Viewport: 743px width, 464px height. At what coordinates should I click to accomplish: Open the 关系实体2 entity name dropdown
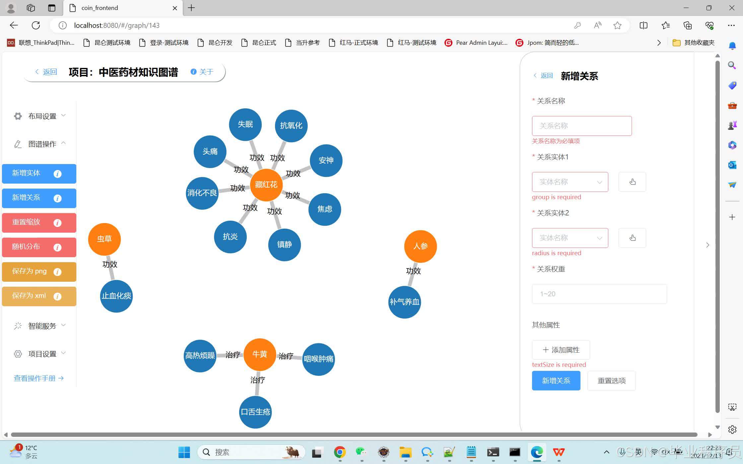pos(570,238)
